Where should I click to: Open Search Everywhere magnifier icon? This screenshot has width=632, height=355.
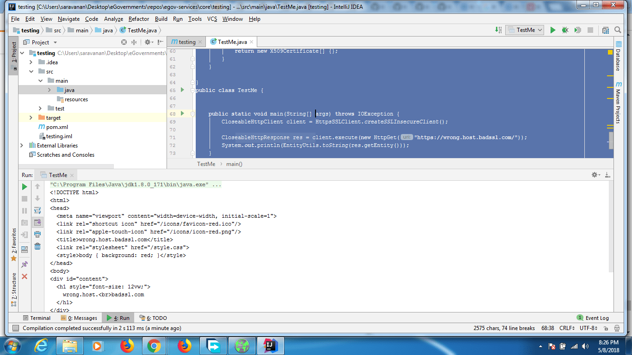pos(618,30)
